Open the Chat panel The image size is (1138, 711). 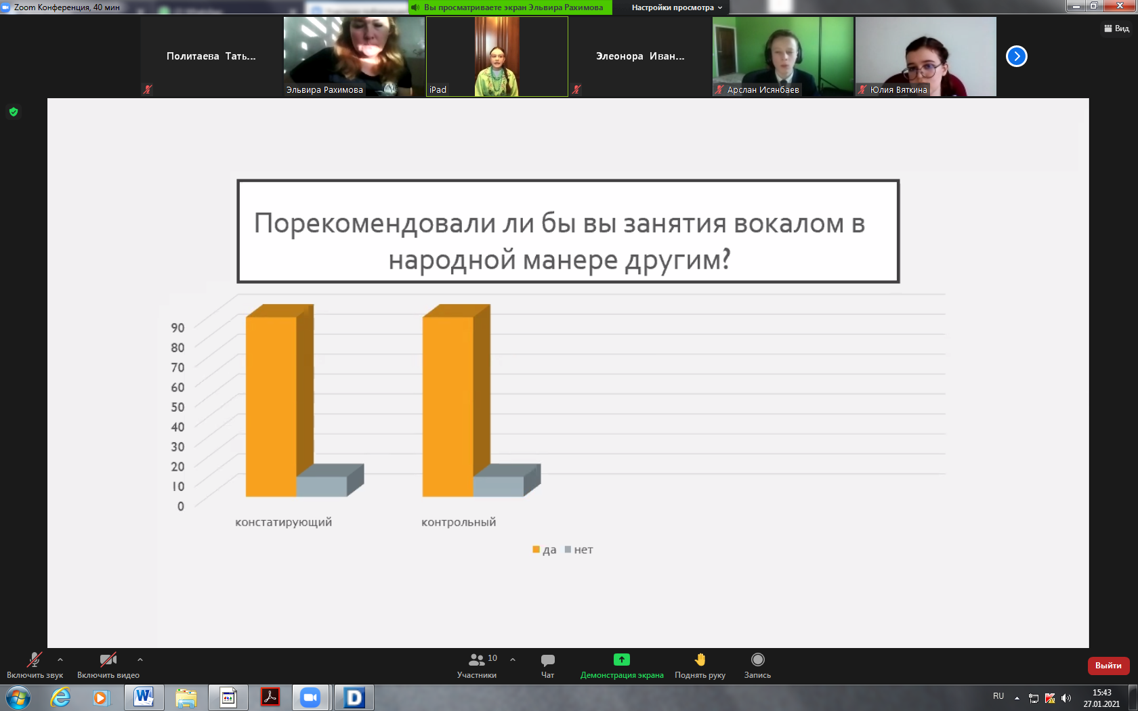(547, 660)
